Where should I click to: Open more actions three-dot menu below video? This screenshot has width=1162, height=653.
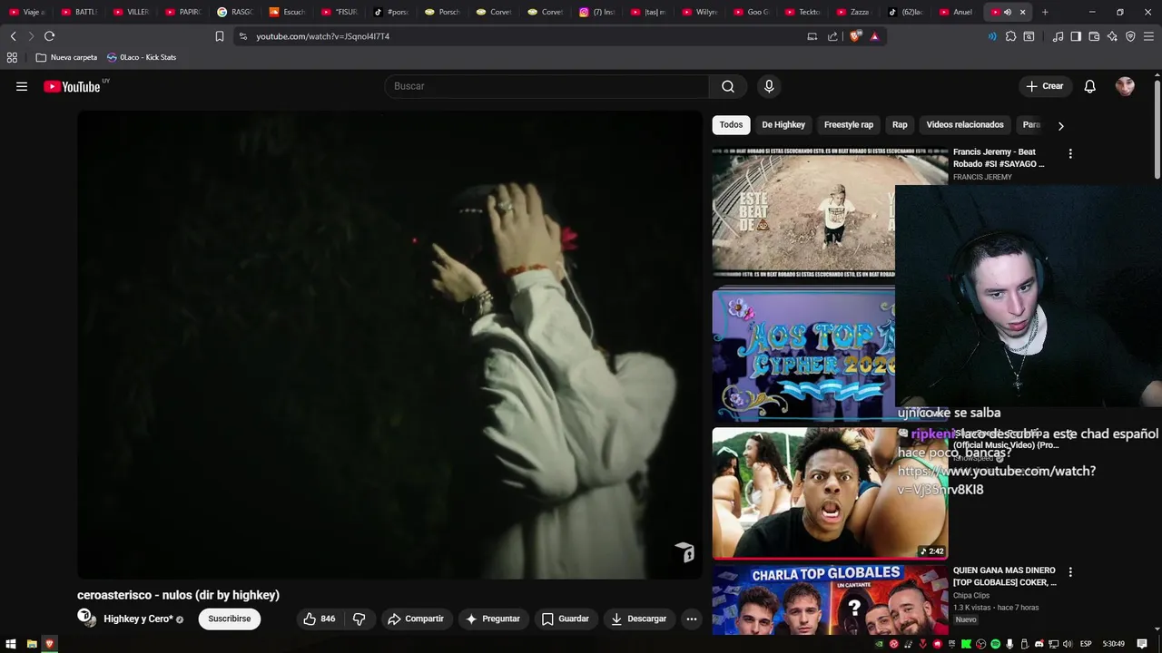pyautogui.click(x=692, y=619)
